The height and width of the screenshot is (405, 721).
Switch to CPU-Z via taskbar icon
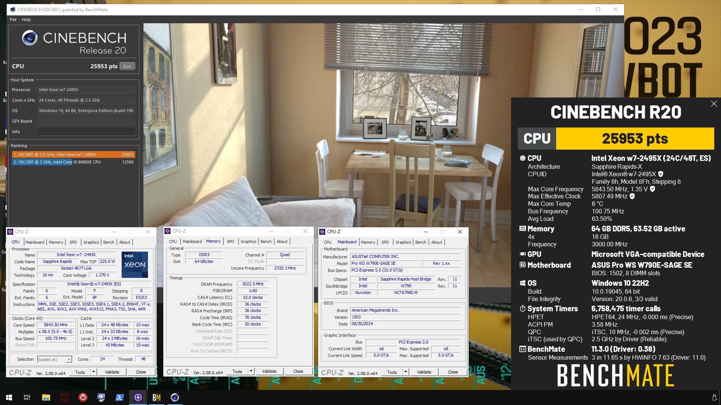click(x=138, y=397)
